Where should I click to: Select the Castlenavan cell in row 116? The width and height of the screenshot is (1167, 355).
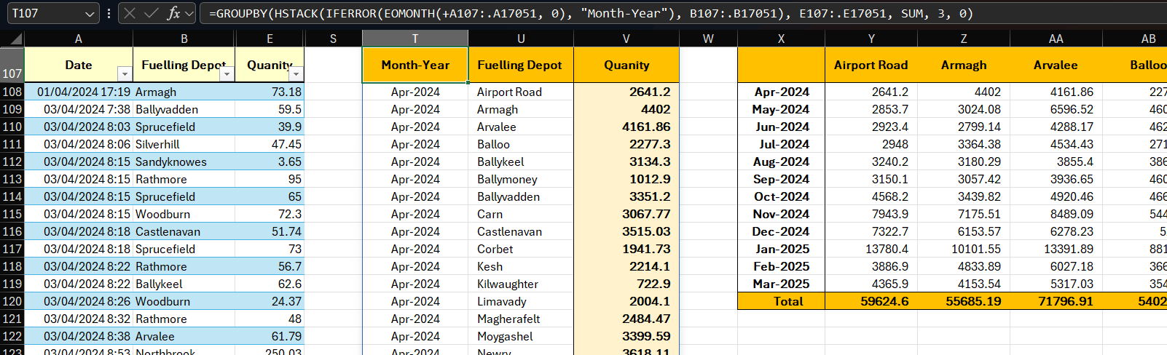point(184,231)
